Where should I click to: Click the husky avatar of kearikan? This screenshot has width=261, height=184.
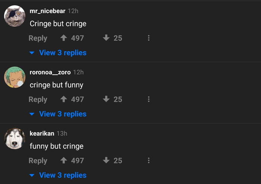(15, 138)
